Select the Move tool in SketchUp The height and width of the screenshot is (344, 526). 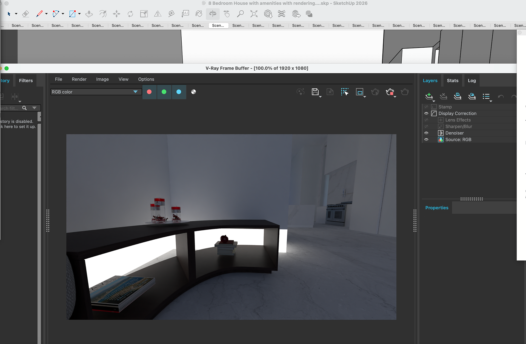tap(116, 14)
